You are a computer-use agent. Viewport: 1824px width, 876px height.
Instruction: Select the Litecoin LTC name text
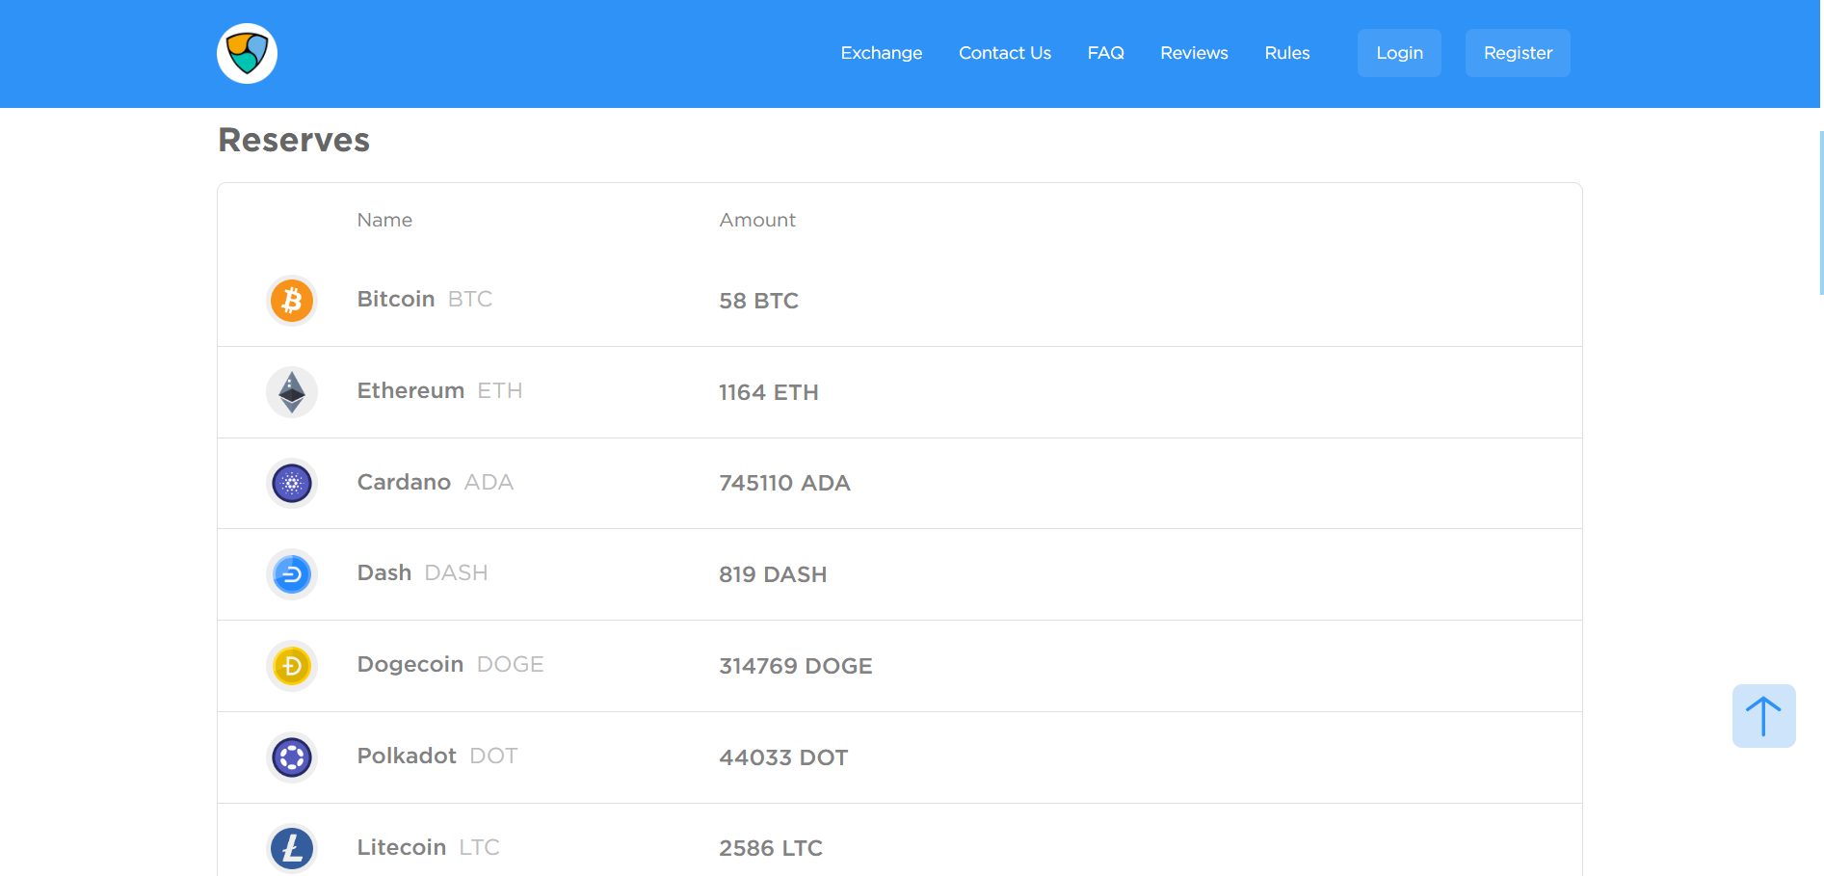coord(428,847)
